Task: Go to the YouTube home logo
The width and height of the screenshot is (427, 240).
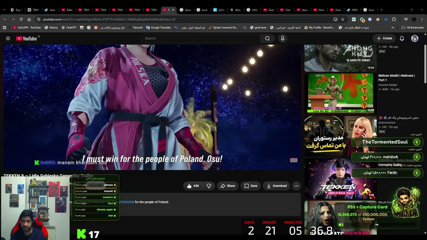Action: point(26,39)
